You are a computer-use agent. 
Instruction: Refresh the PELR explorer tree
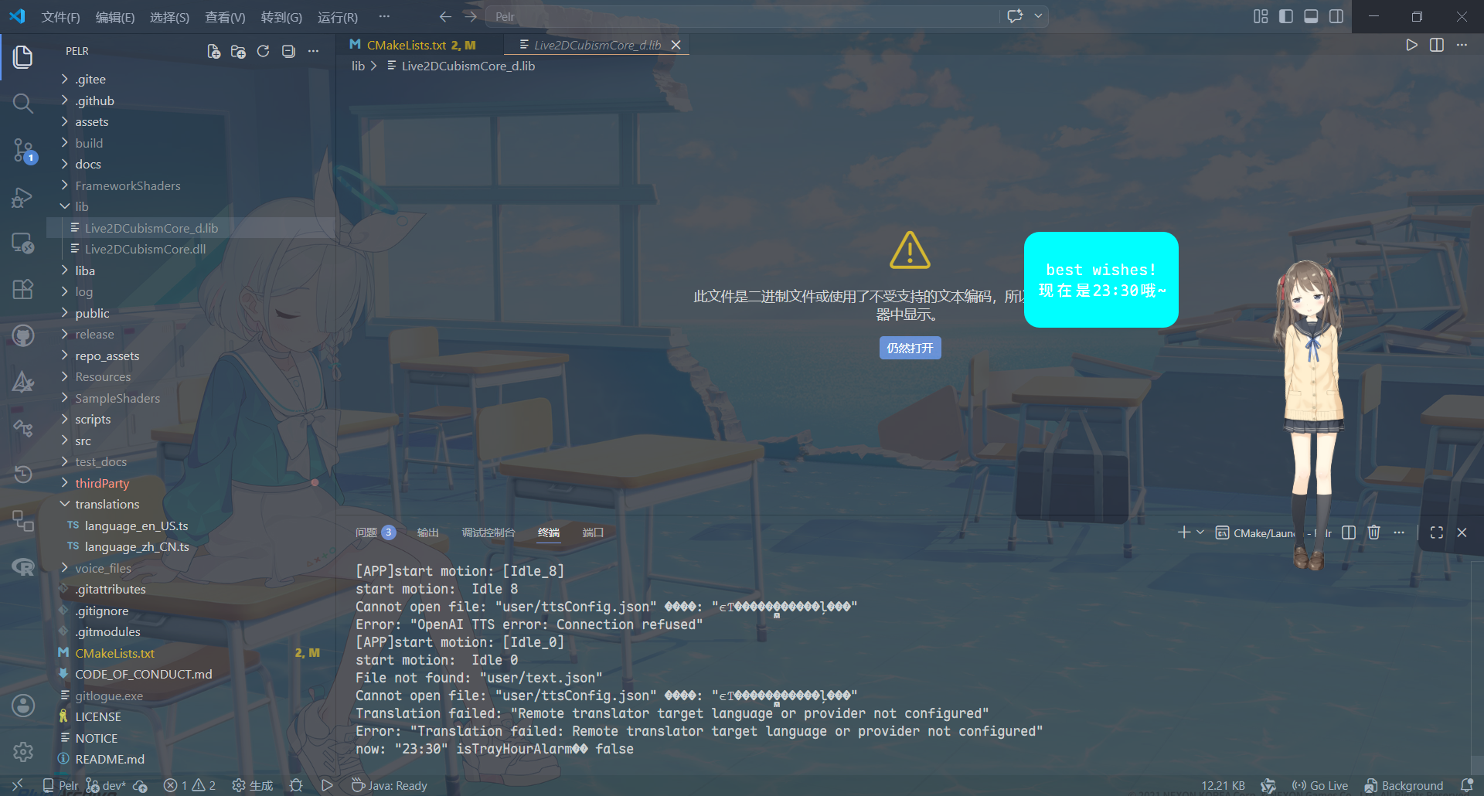pos(263,51)
